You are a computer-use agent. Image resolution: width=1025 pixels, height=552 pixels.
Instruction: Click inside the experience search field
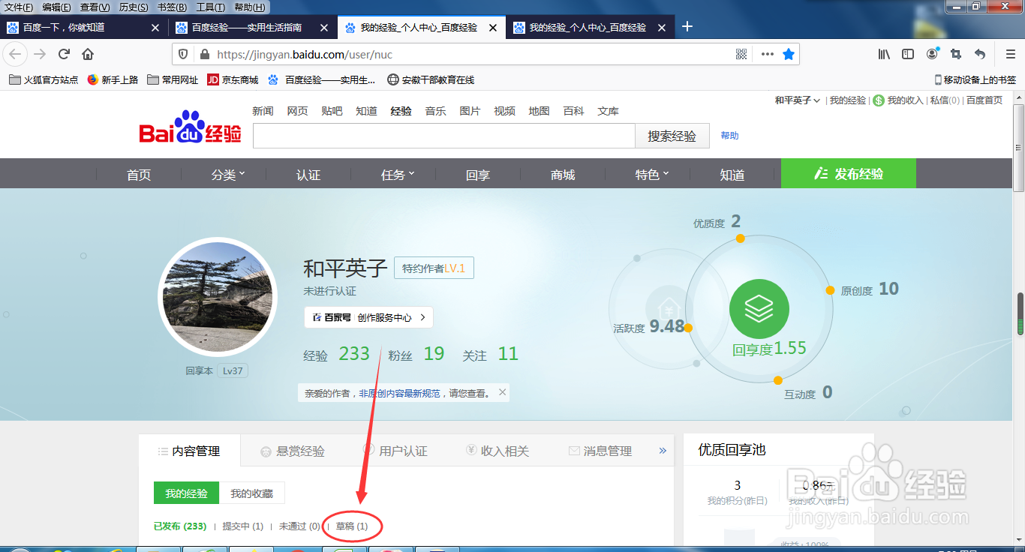[x=443, y=136]
